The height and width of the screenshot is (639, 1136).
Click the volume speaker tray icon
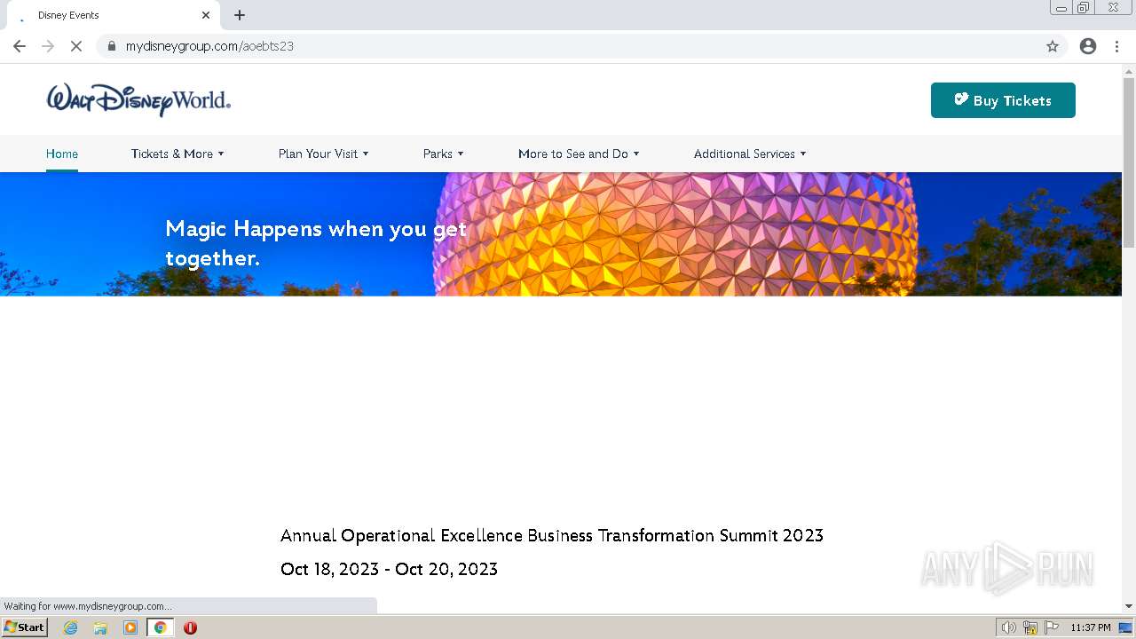point(1008,627)
